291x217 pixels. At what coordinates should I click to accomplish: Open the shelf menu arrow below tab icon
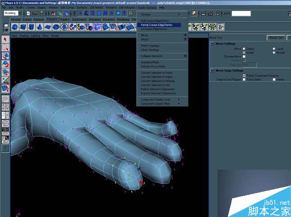(x=6, y=30)
